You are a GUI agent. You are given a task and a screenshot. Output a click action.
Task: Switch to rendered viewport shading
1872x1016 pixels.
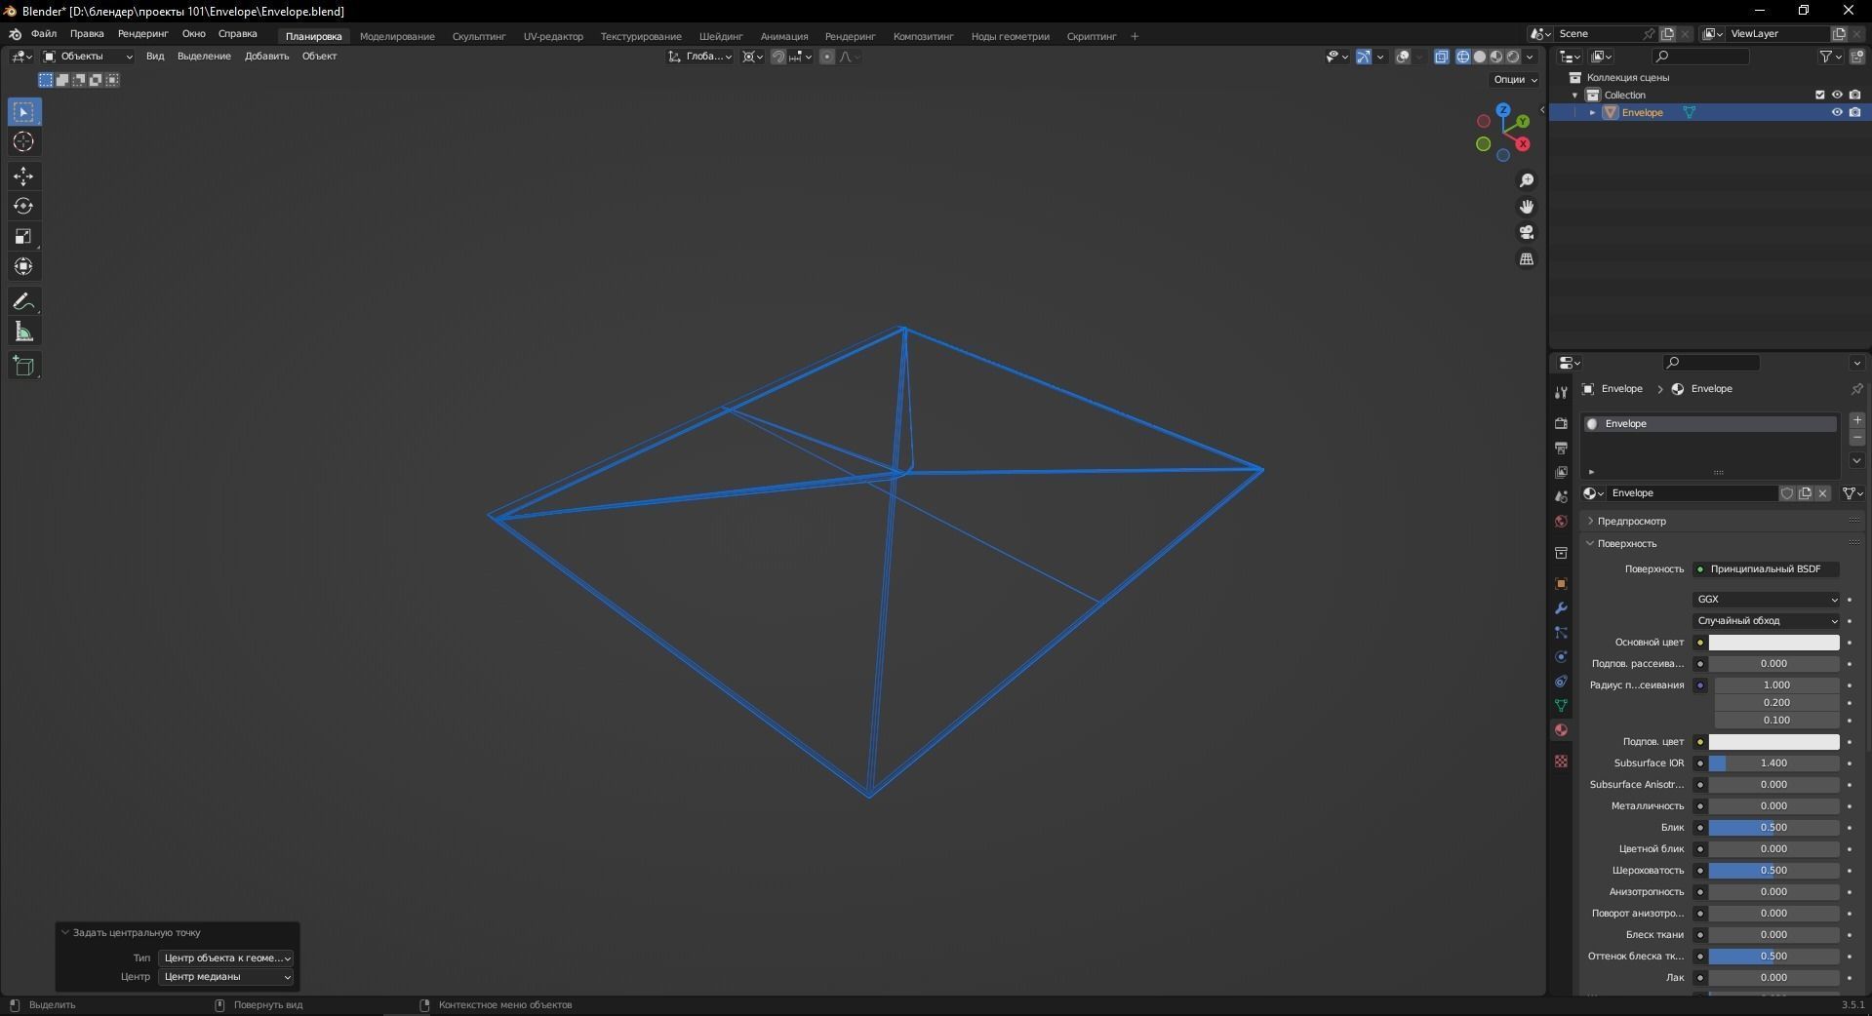pyautogui.click(x=1513, y=57)
